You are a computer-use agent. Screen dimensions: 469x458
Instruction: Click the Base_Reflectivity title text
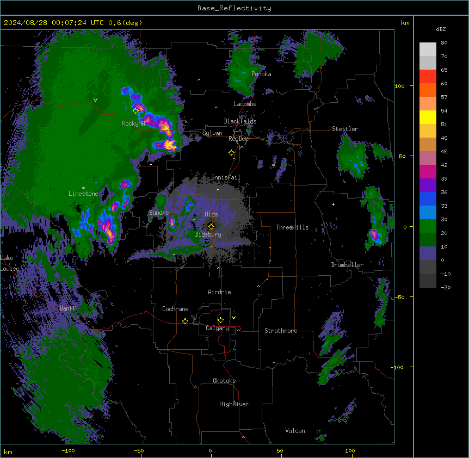tap(234, 8)
